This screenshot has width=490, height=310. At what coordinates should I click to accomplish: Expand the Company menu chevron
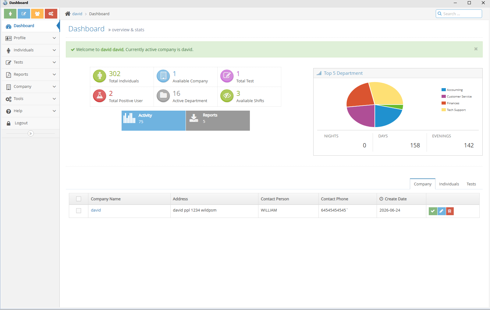tap(54, 87)
